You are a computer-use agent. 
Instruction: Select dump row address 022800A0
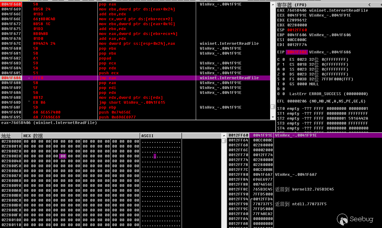11,190
